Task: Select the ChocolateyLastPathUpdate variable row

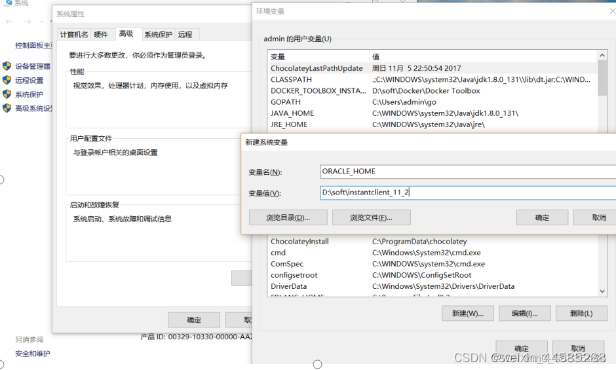Action: point(433,68)
